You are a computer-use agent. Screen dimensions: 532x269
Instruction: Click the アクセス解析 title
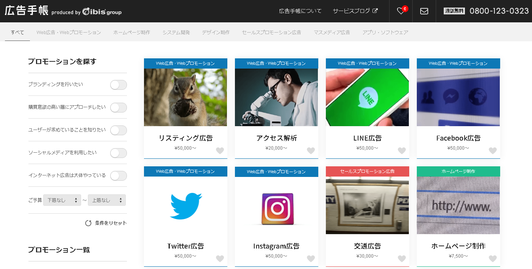point(277,138)
